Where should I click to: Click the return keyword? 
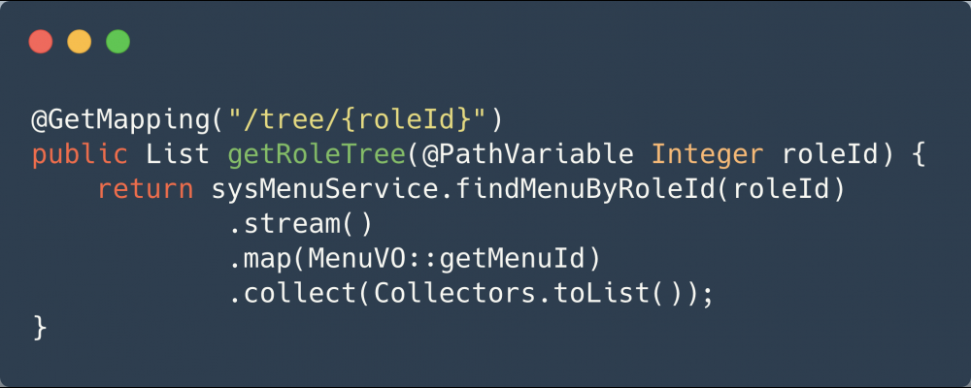point(146,190)
